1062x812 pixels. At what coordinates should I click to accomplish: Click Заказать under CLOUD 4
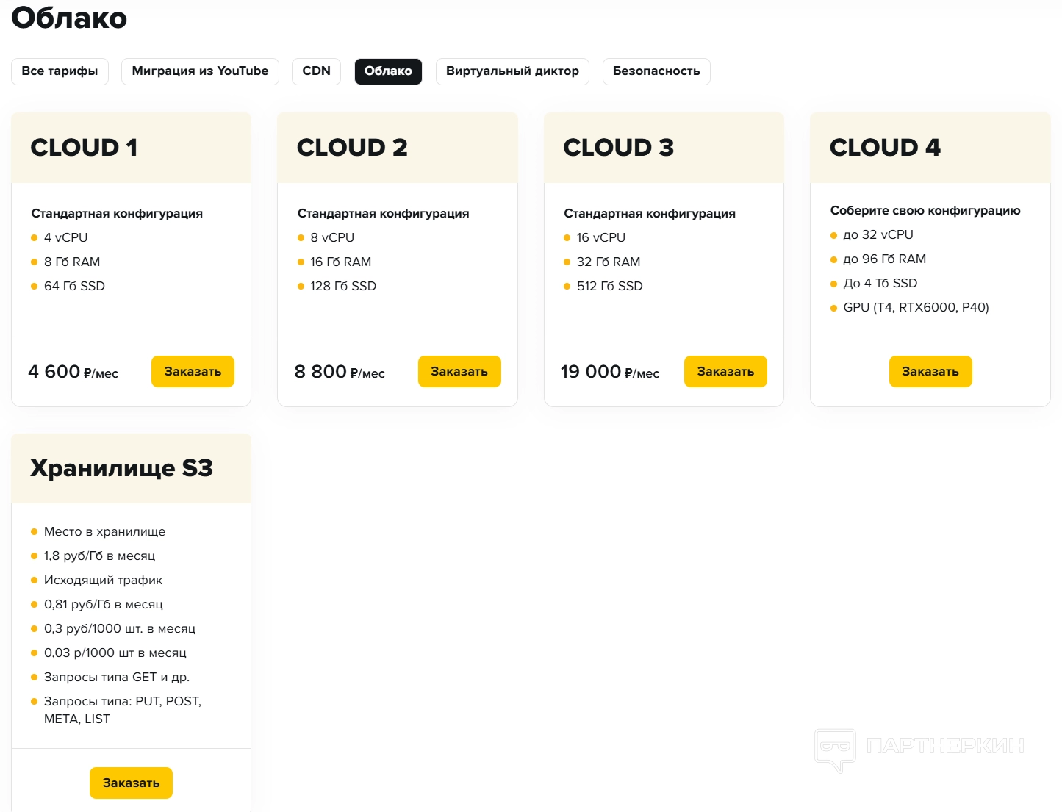click(x=930, y=372)
